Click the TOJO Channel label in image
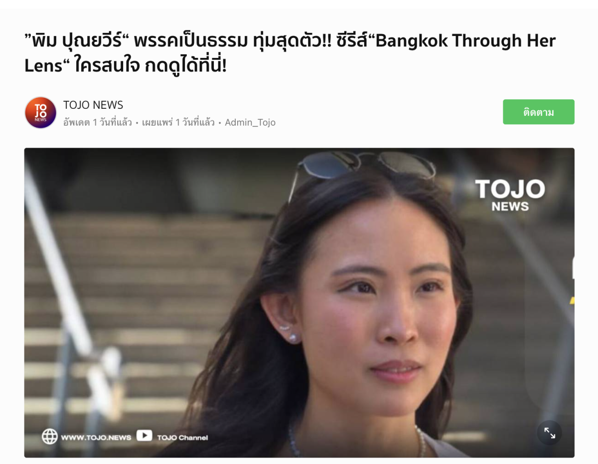Image resolution: width=598 pixels, height=464 pixels. click(182, 438)
